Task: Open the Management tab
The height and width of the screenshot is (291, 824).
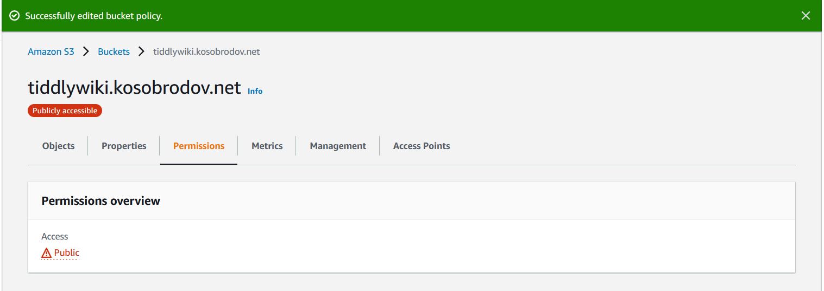Action: 338,146
